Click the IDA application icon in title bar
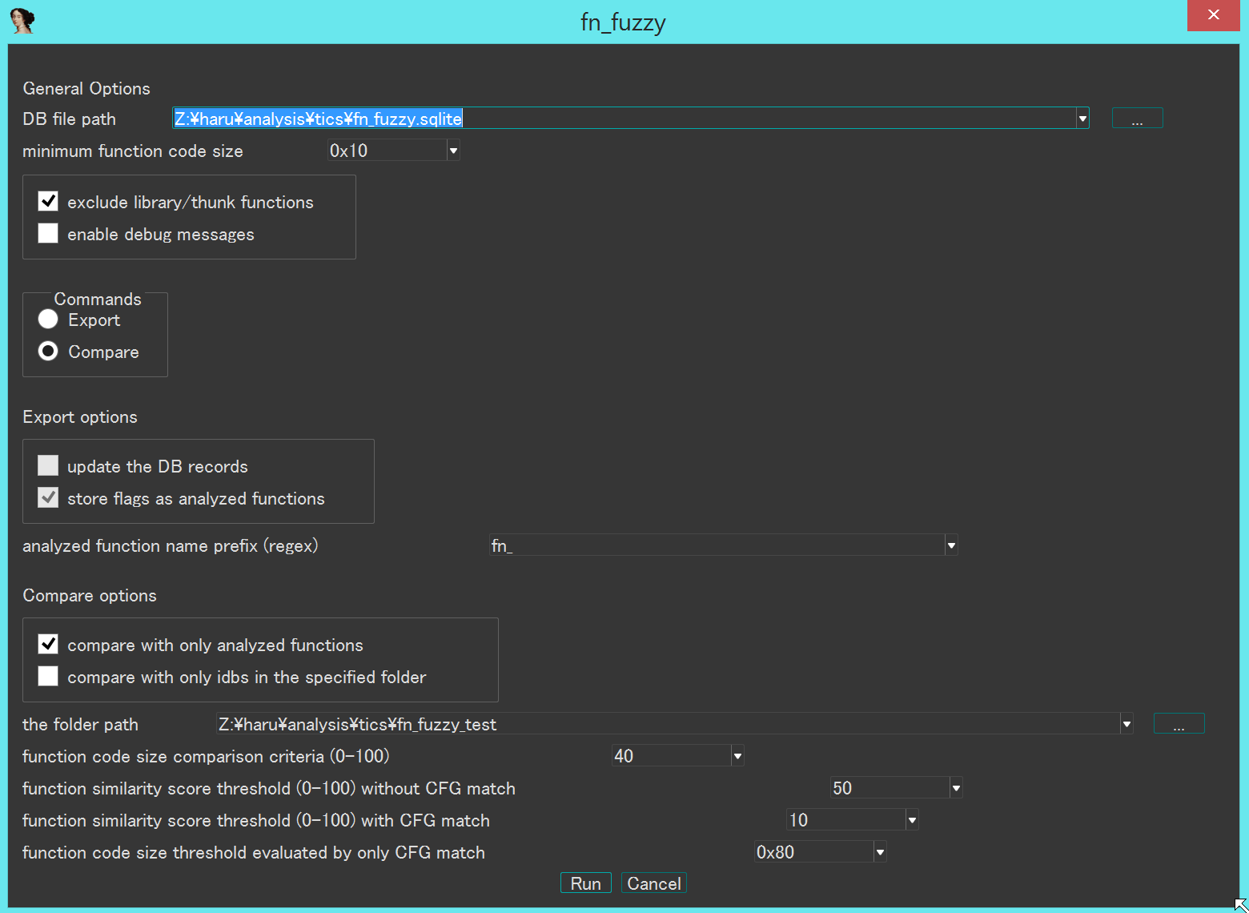This screenshot has width=1249, height=913. point(22,21)
